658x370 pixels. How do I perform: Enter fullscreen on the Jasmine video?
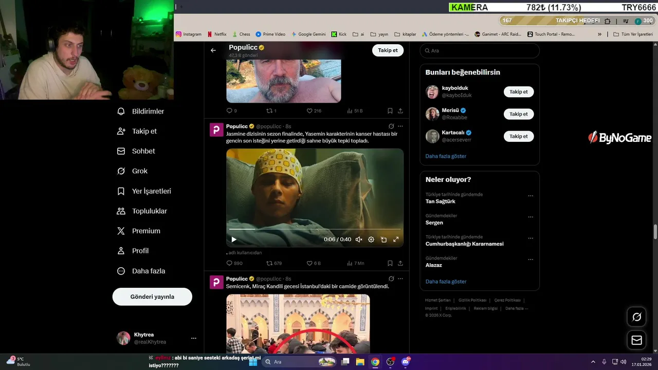[x=396, y=239]
